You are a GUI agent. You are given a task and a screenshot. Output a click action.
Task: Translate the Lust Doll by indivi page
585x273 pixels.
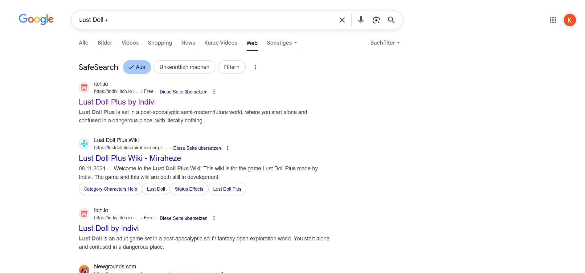(183, 218)
